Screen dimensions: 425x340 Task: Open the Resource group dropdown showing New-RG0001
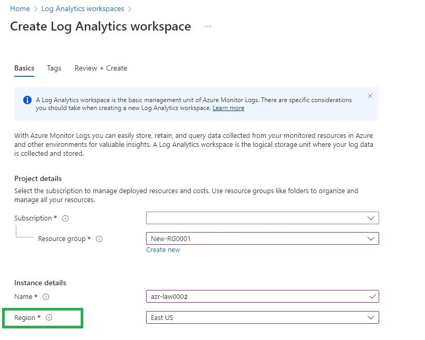(x=262, y=238)
